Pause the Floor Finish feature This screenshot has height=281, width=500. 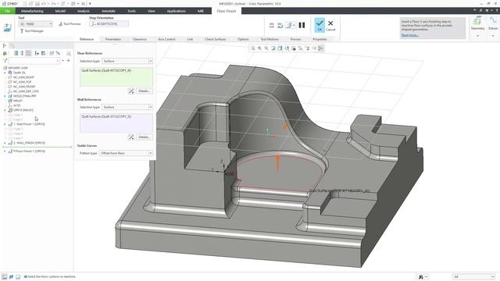[302, 25]
